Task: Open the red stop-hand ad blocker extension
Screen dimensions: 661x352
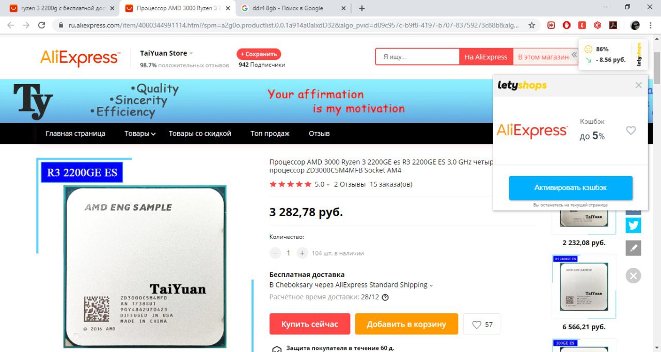Action: 566,25
